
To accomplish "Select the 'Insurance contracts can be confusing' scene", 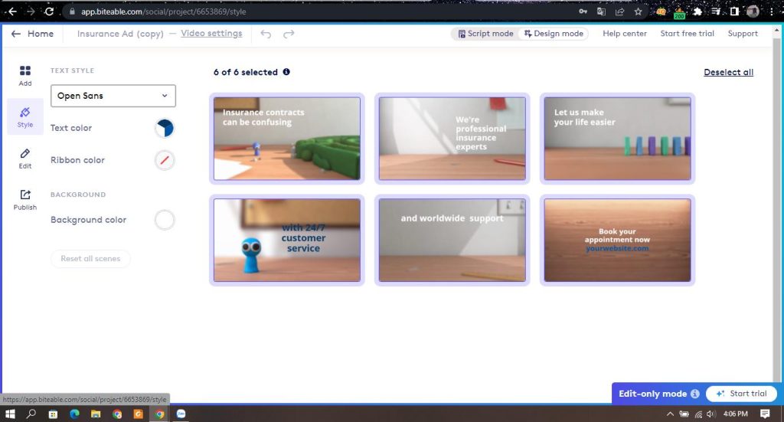I will point(287,139).
